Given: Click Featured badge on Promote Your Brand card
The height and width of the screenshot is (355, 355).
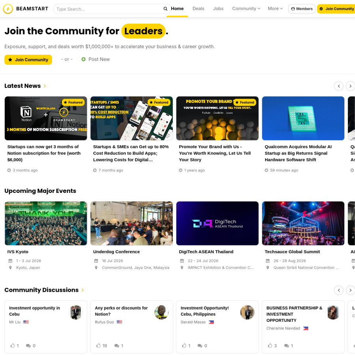Looking at the screenshot, I should point(245,102).
